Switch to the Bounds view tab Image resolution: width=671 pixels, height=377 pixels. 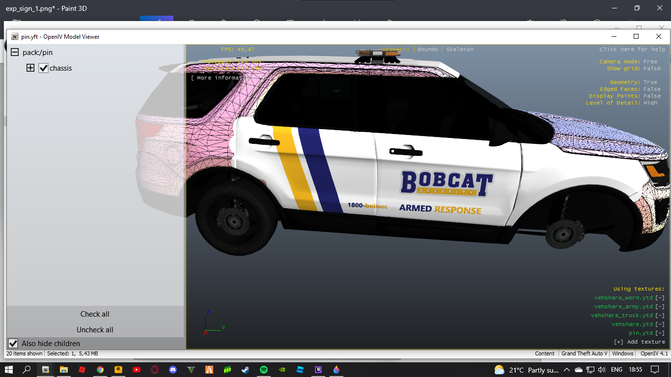click(x=427, y=50)
